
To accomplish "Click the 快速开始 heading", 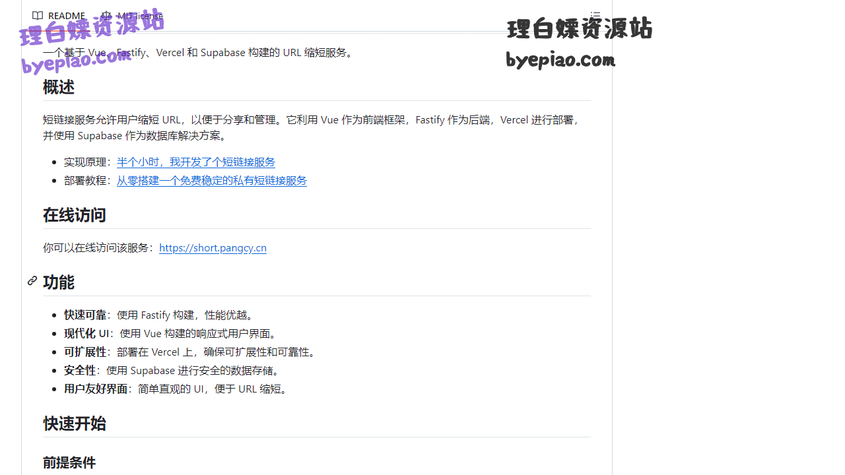I will (74, 424).
